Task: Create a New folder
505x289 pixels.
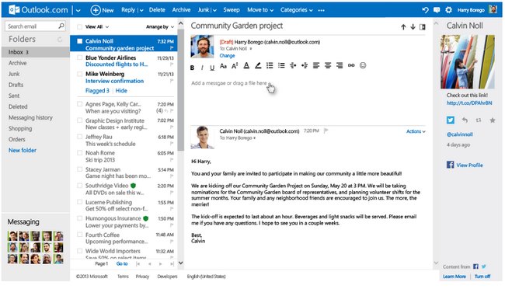Action: click(x=23, y=150)
